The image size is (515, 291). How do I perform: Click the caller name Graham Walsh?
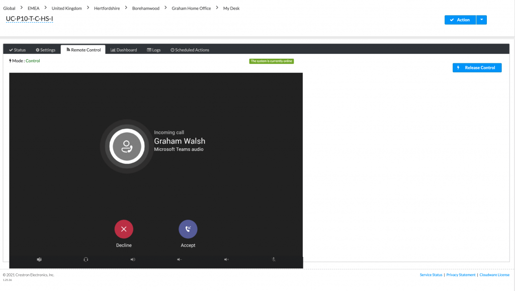[180, 141]
